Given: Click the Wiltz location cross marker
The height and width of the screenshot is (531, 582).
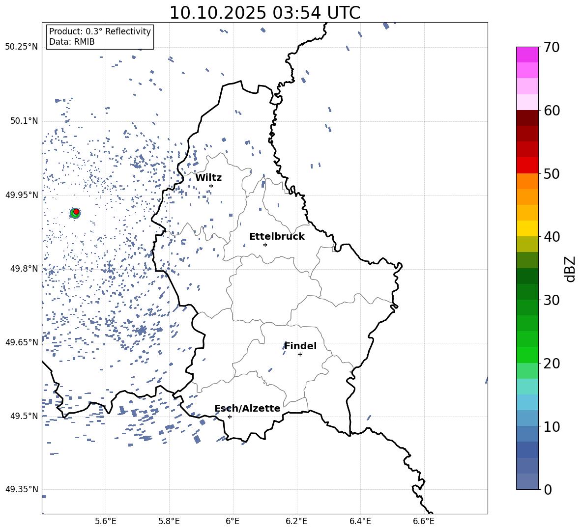Looking at the screenshot, I should 211,186.
